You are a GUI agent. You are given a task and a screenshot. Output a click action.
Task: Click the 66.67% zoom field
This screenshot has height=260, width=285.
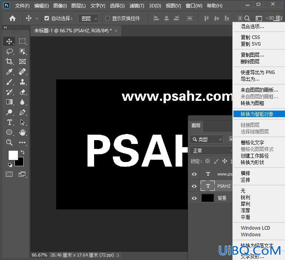pos(39,255)
